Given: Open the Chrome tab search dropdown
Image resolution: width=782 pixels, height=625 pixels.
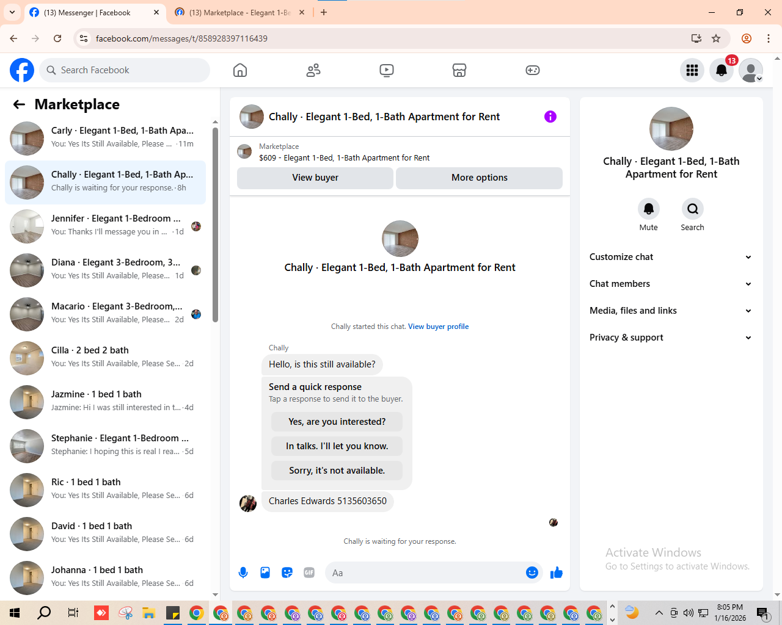Looking at the screenshot, I should (12, 12).
